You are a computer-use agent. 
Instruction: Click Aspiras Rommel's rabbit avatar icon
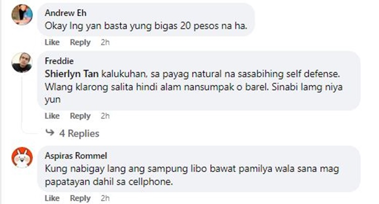22,157
